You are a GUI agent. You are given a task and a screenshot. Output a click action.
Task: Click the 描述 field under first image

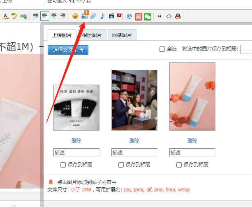point(76,152)
